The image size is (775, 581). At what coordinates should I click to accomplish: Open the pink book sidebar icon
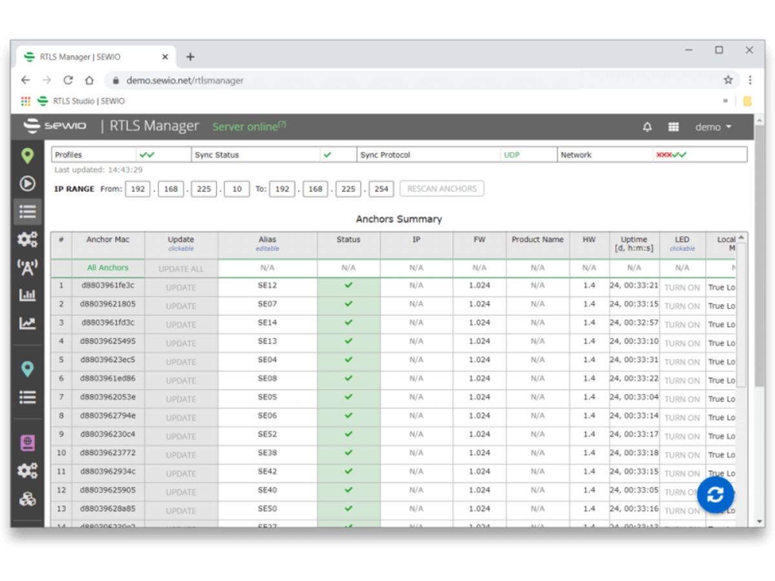tap(27, 443)
